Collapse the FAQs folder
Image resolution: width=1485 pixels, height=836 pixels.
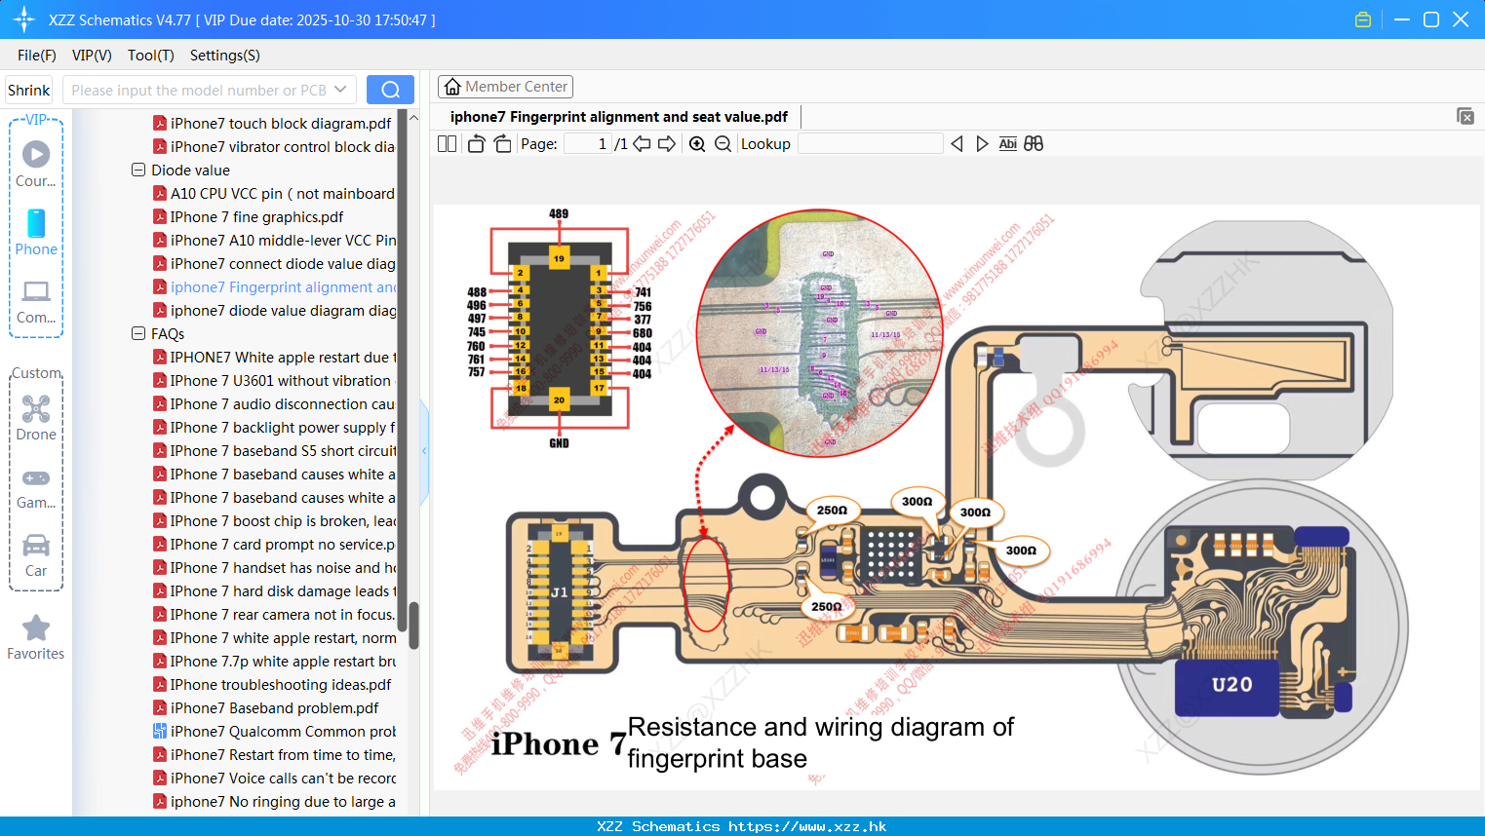click(x=138, y=333)
